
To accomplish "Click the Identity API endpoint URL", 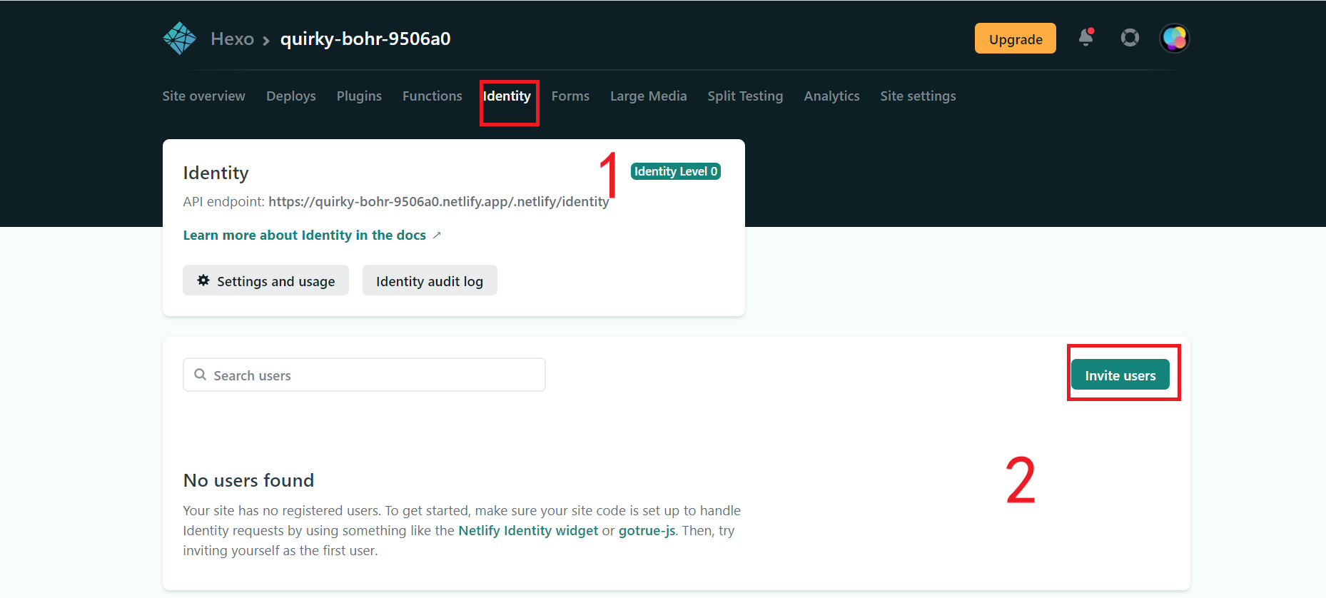I will (438, 201).
